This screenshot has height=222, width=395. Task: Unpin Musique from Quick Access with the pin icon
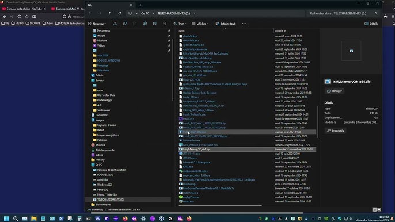click(169, 40)
